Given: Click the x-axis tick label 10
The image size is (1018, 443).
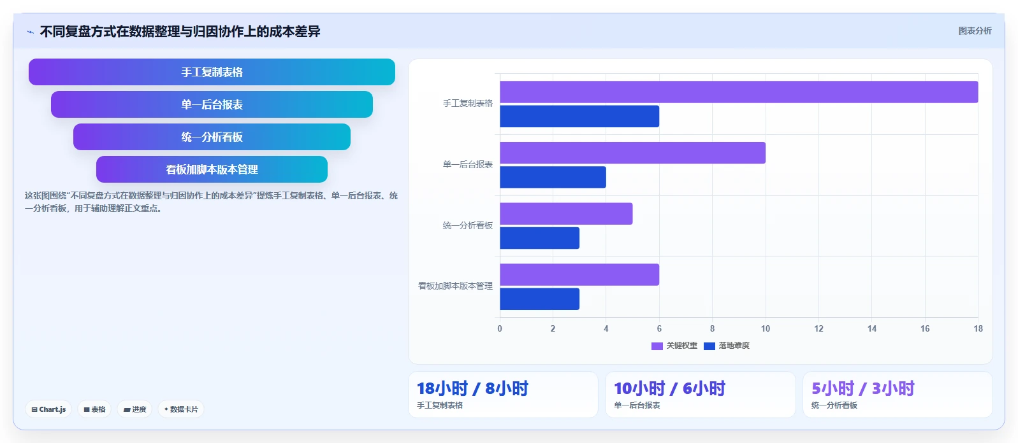Looking at the screenshot, I should [x=766, y=328].
